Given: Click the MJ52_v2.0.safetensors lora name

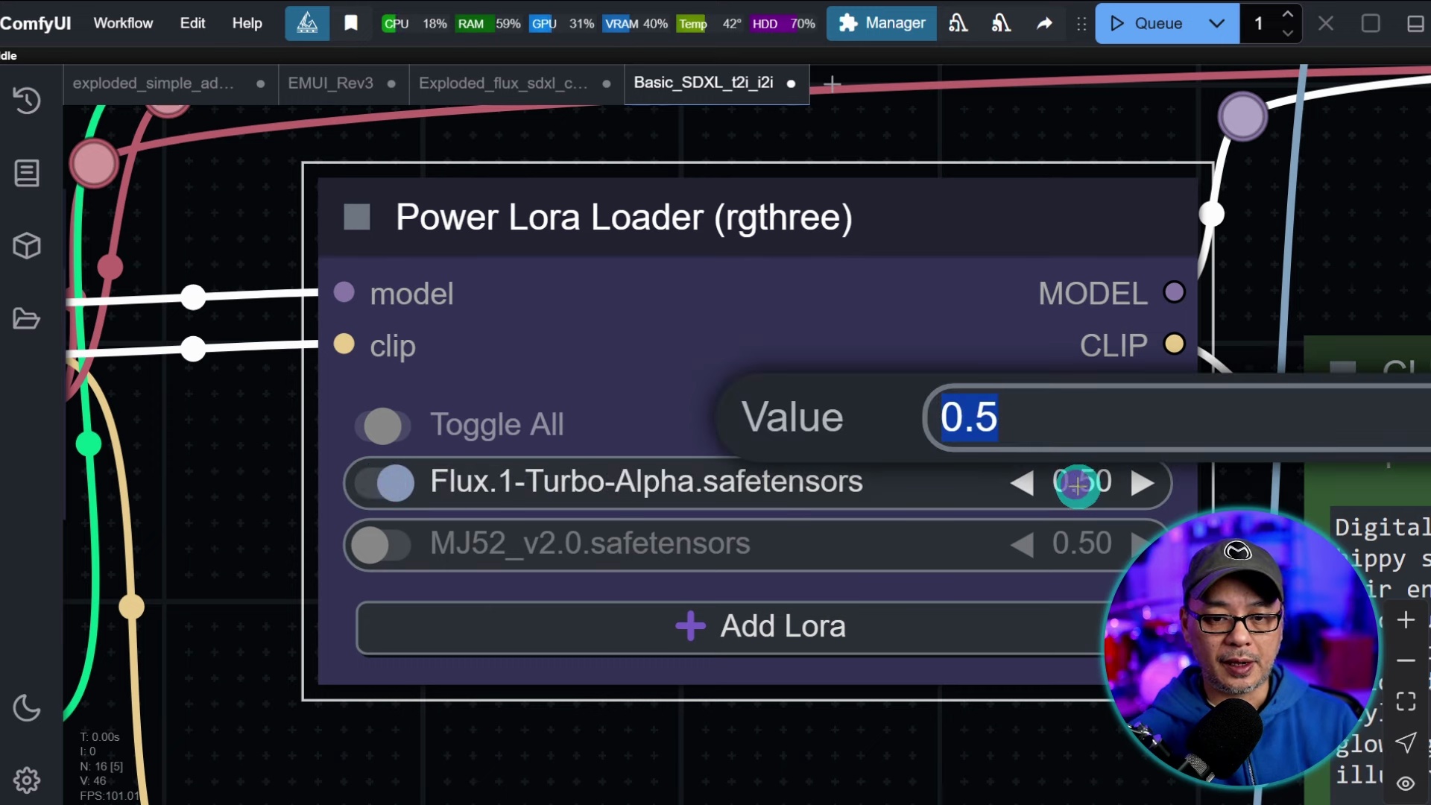Looking at the screenshot, I should (x=590, y=543).
